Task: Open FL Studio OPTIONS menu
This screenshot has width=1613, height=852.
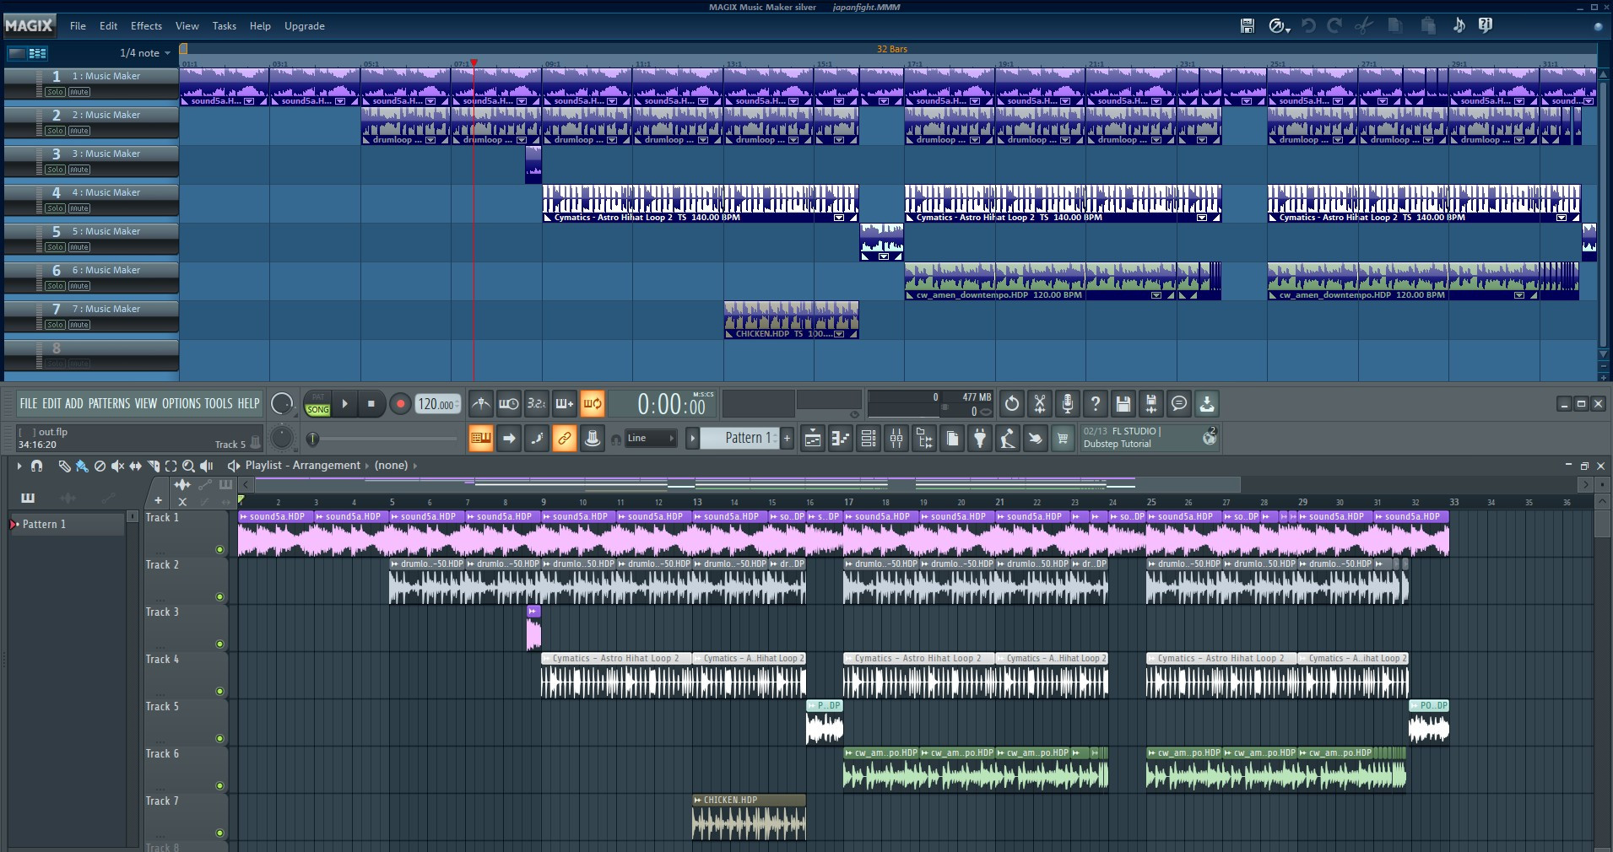Action: pos(181,404)
